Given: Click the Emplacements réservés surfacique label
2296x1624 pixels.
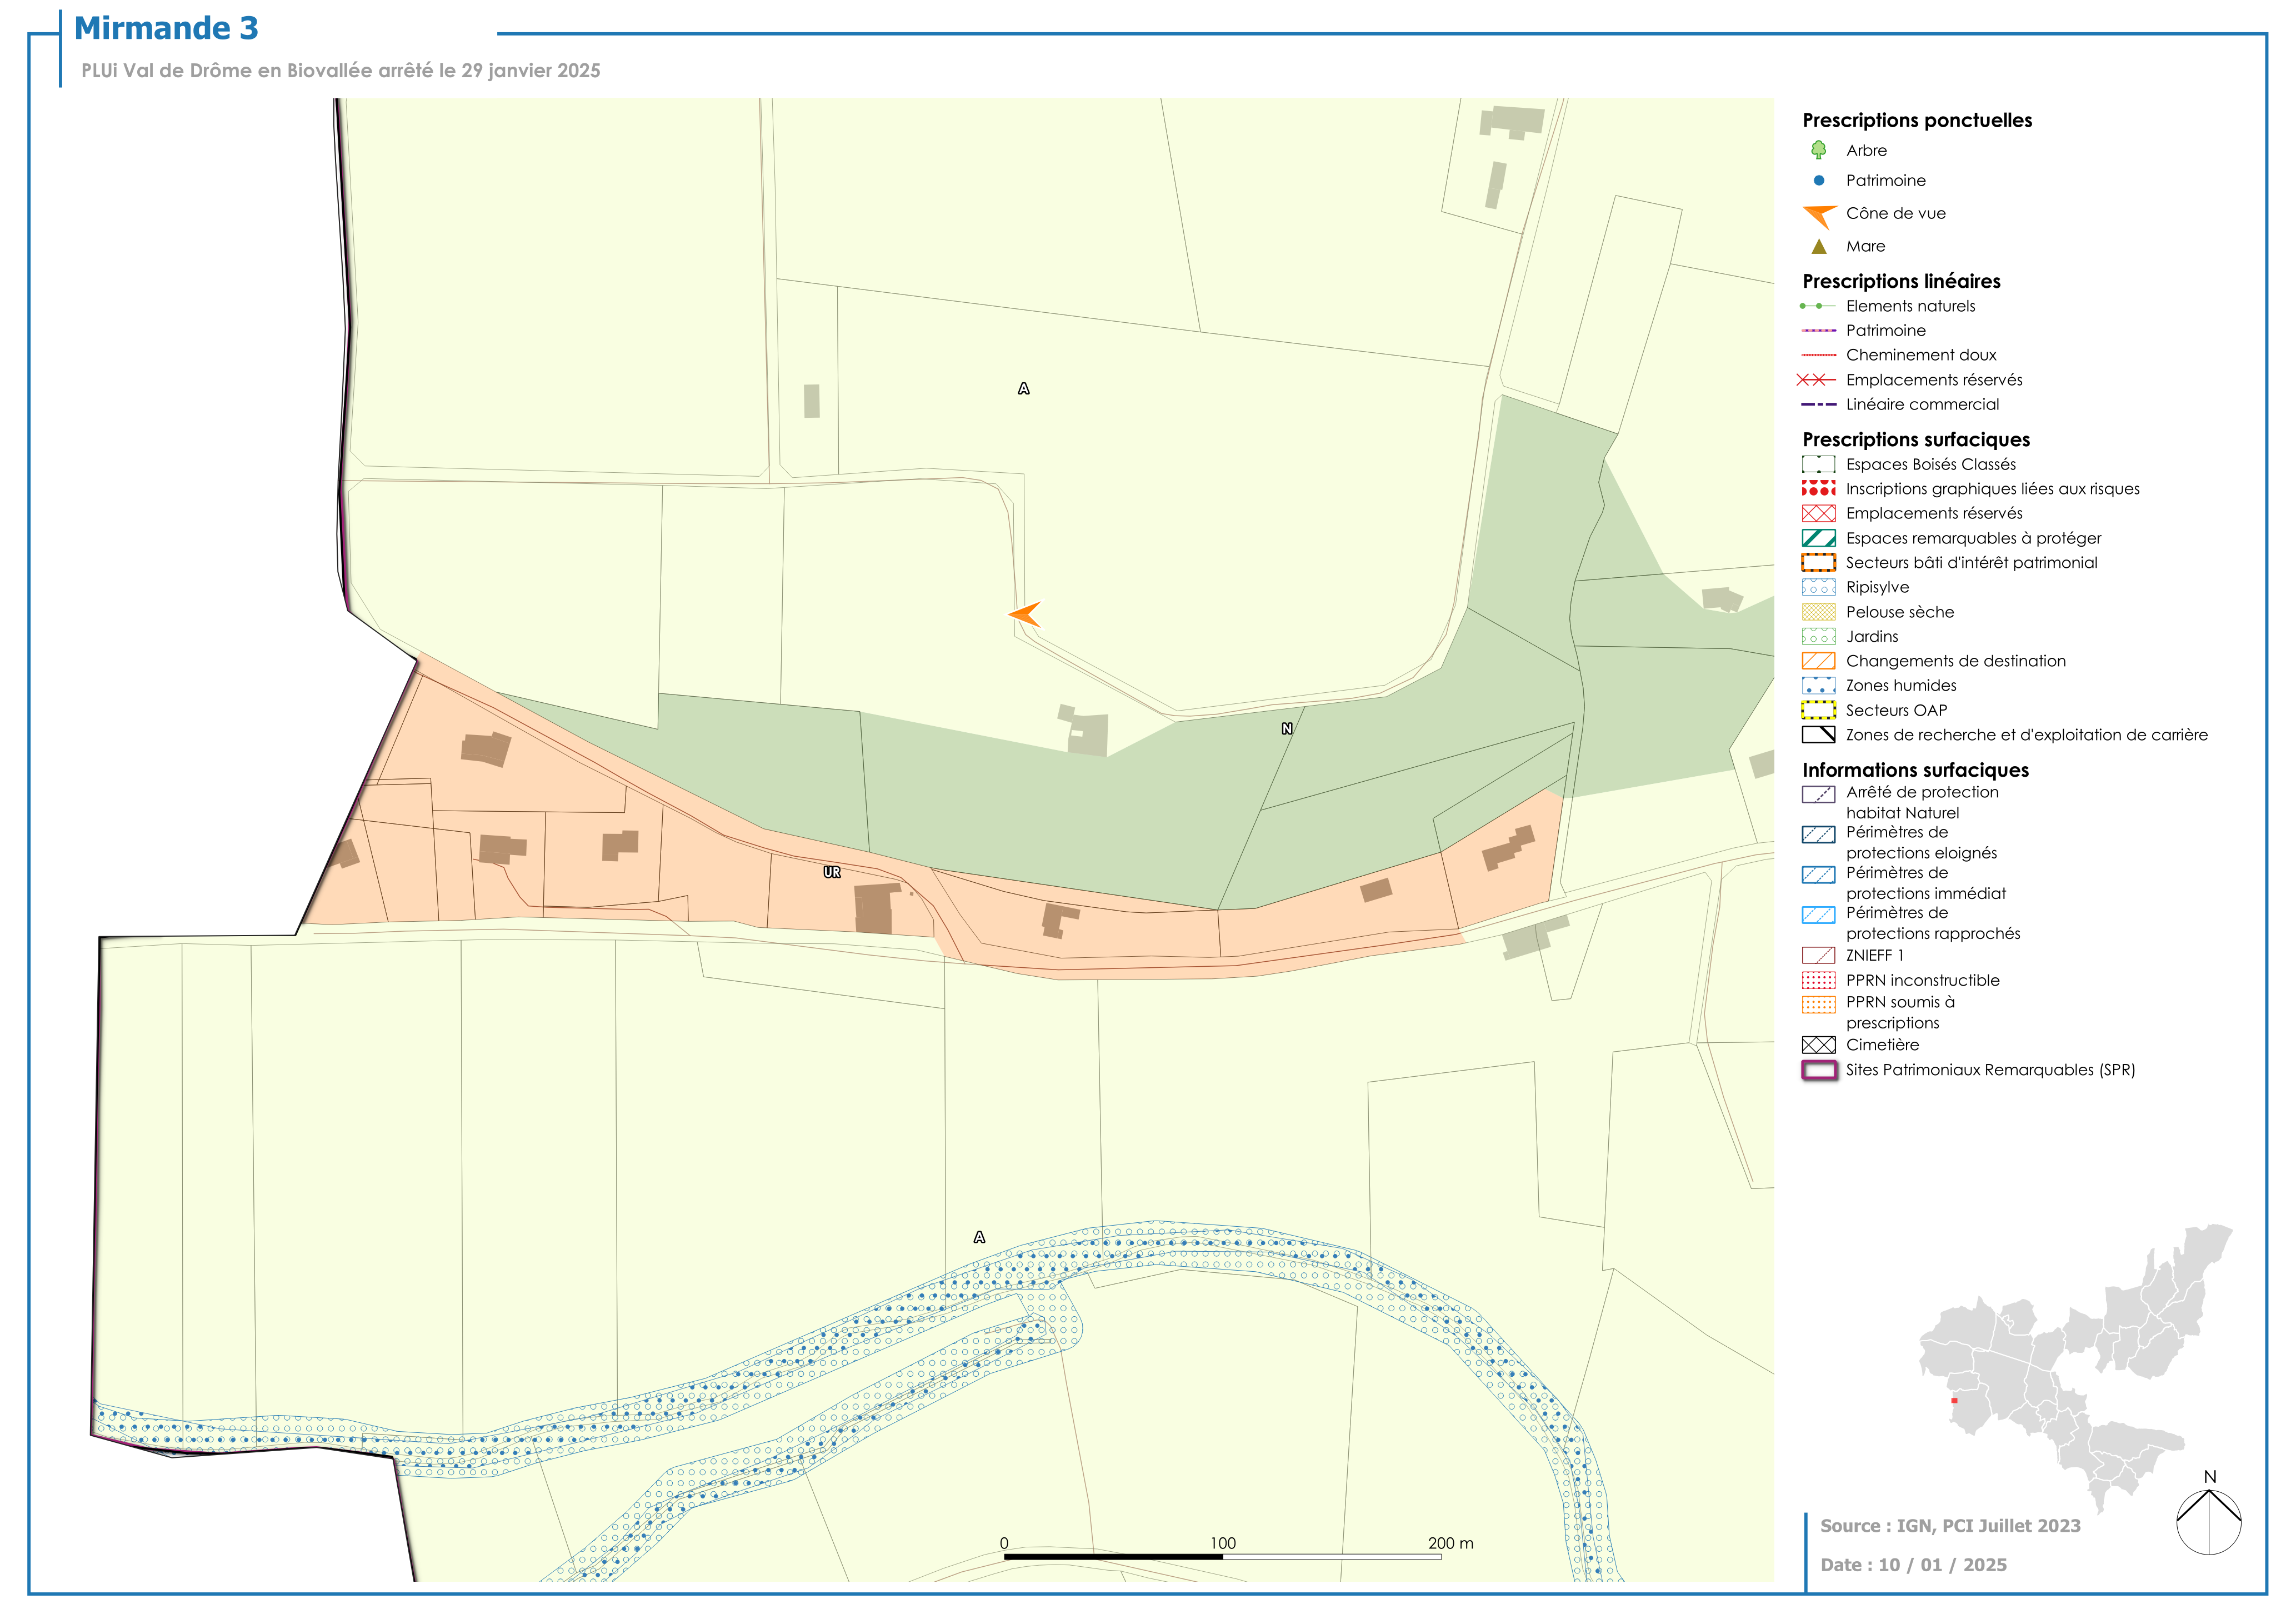Looking at the screenshot, I should pyautogui.click(x=1934, y=514).
